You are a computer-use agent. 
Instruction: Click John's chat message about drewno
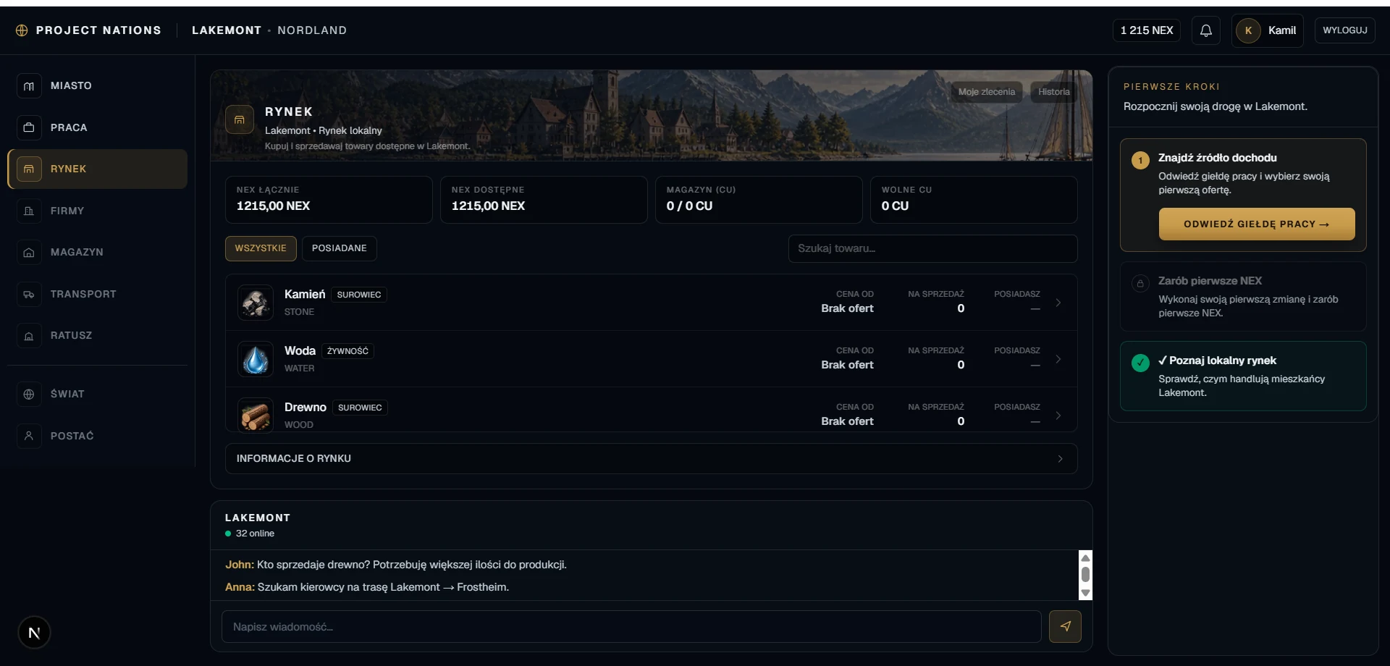396,565
